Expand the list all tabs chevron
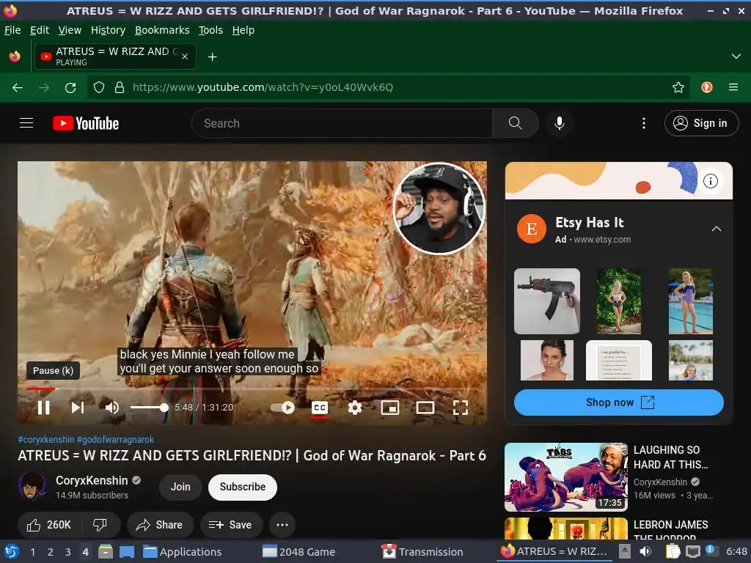This screenshot has width=751, height=563. [736, 56]
